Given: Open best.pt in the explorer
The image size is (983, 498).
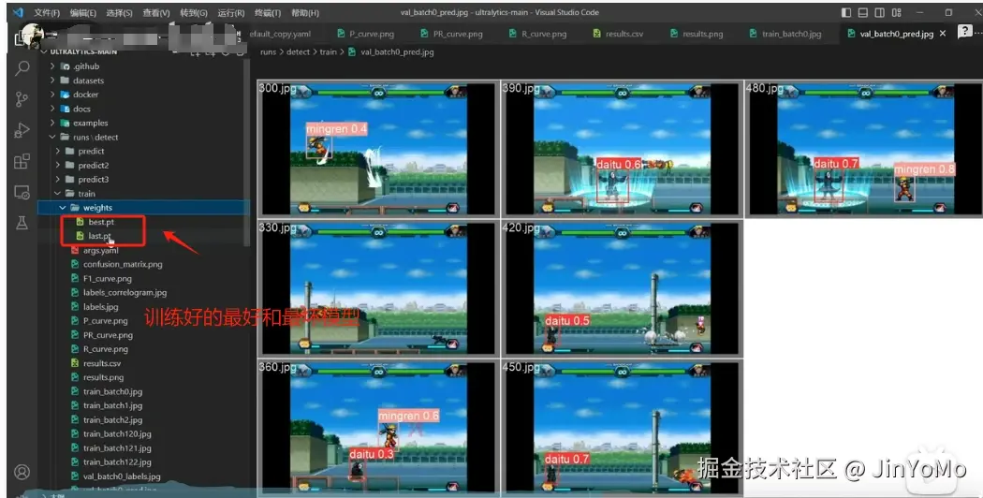Looking at the screenshot, I should point(100,222).
